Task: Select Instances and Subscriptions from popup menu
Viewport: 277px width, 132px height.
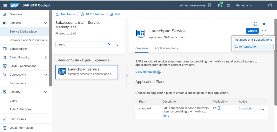Action: (253, 40)
